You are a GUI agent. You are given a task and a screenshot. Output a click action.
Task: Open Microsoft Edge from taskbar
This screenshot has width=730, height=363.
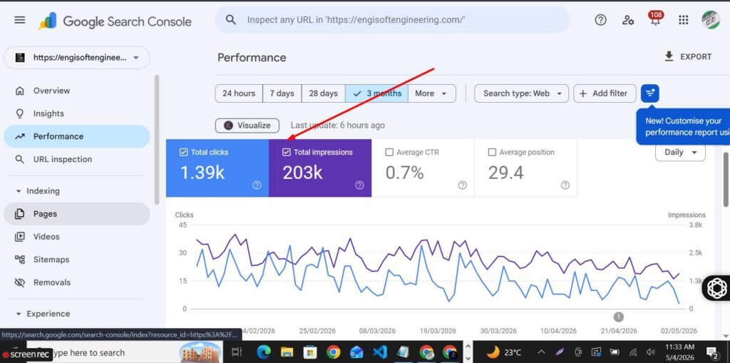point(264,352)
